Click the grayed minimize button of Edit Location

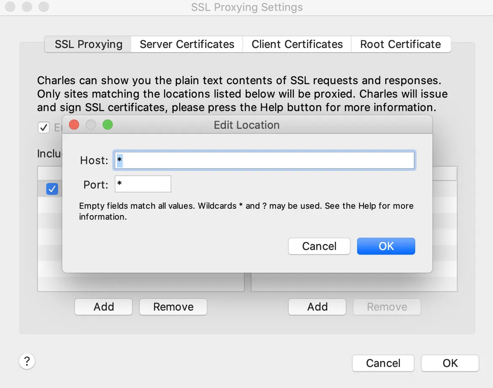coord(91,125)
